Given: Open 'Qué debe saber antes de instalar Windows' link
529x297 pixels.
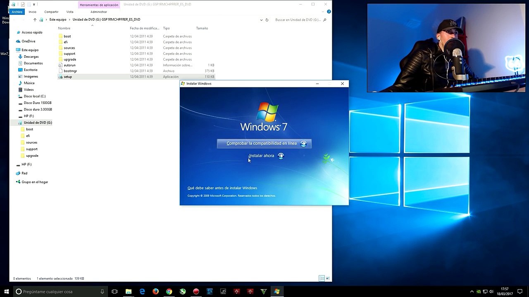Looking at the screenshot, I should pos(222,188).
